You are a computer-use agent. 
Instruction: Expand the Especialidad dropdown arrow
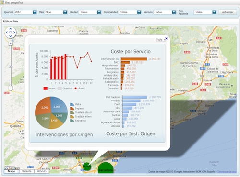(x=139, y=12)
